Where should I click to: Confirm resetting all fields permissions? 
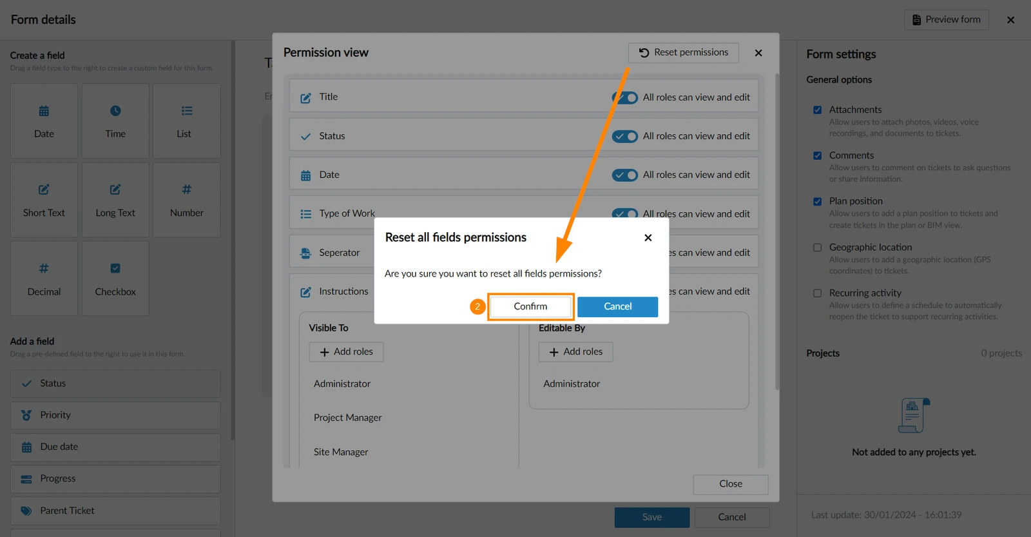coord(530,307)
